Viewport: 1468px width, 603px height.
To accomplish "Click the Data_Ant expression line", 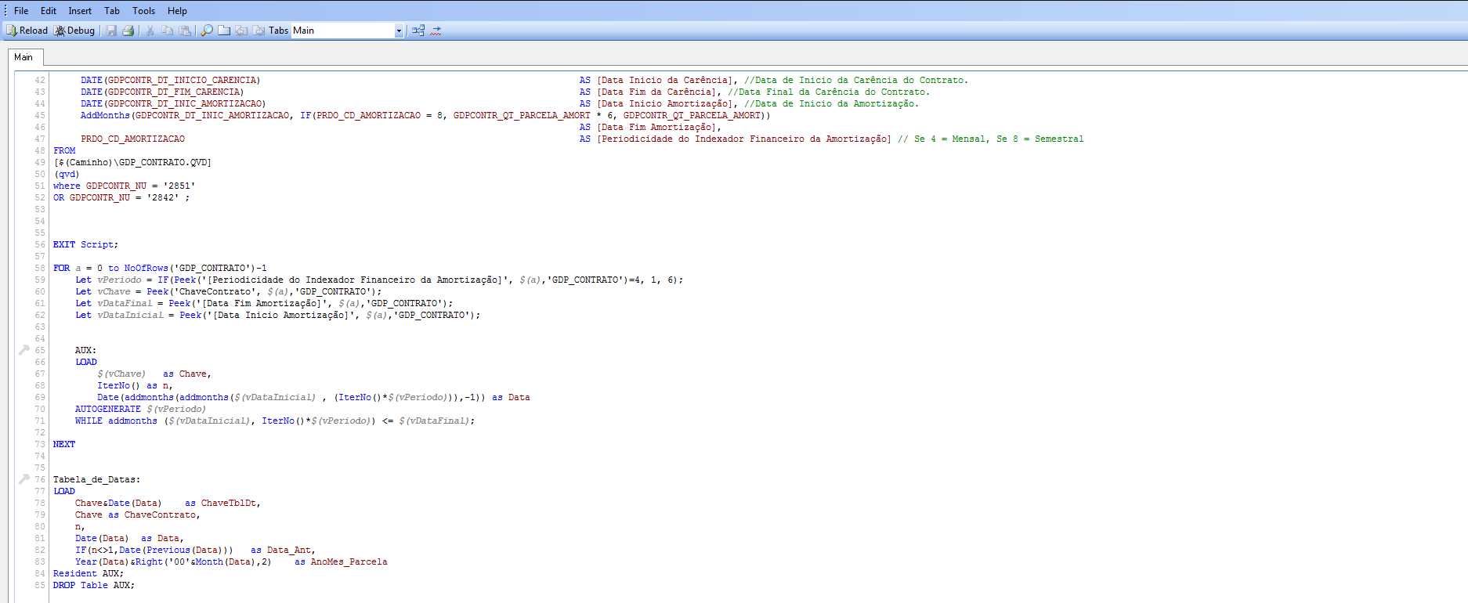I will pos(195,550).
